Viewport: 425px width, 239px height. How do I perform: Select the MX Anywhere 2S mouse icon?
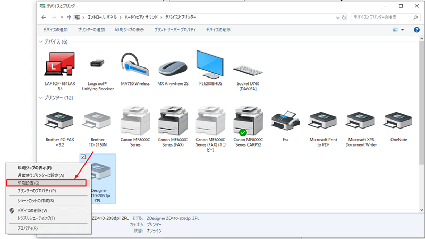tap(173, 66)
